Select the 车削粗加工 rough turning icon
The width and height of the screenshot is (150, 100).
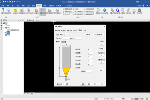click(16, 11)
